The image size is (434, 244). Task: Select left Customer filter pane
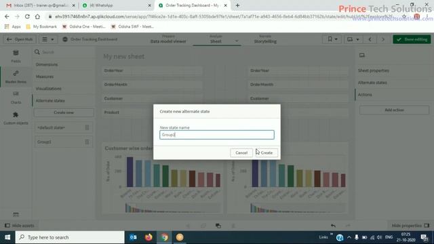[x=153, y=98]
